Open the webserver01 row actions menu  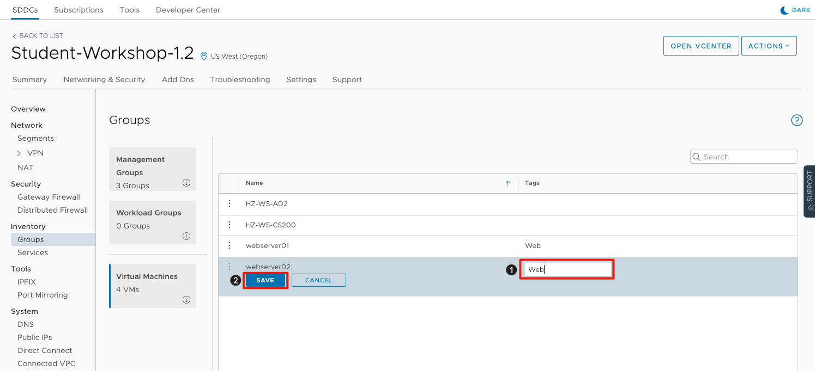(x=230, y=245)
